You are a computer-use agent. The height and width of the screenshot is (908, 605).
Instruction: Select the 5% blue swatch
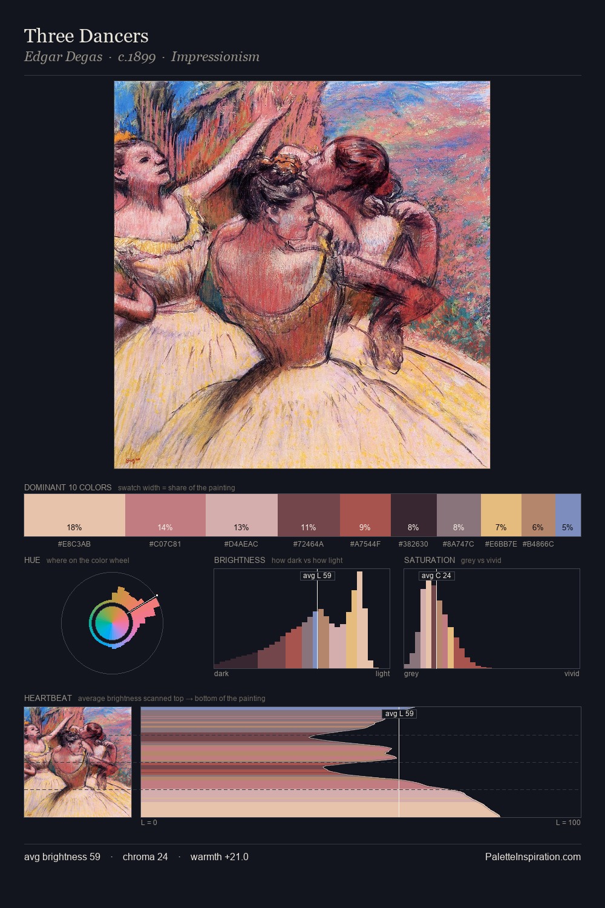[x=568, y=515]
